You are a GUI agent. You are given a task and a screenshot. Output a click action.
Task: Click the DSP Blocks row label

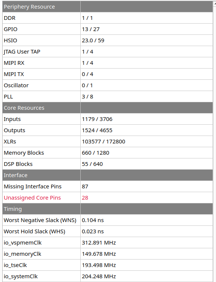pyautogui.click(x=18, y=164)
